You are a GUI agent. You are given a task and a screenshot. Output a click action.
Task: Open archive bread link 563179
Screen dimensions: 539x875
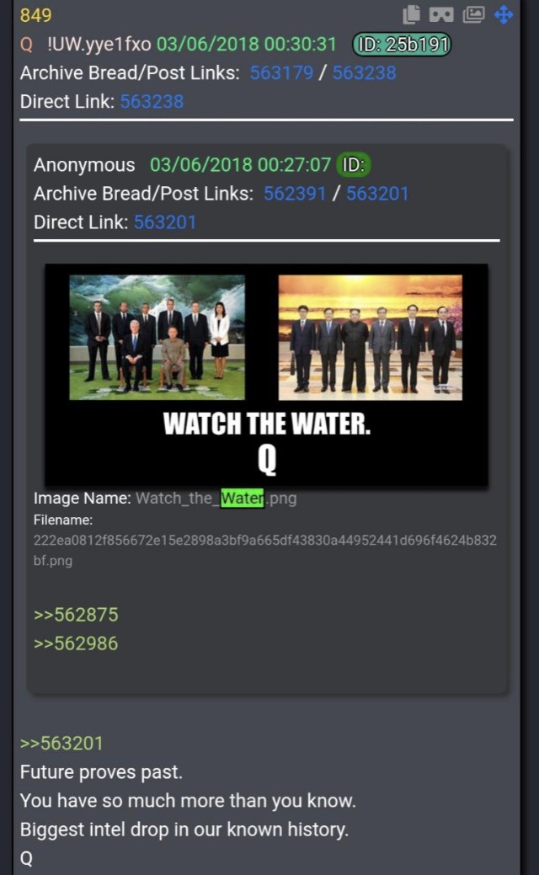(281, 72)
